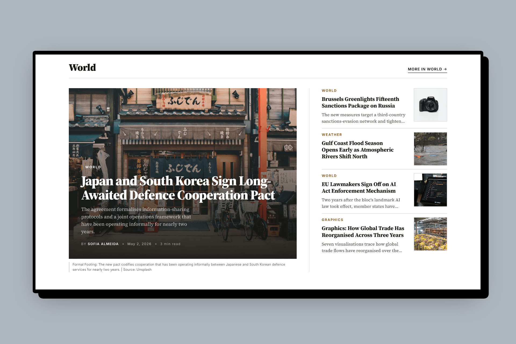The height and width of the screenshot is (344, 516).
Task: Click the Seven visualisations trade flows summary
Action: pos(362,247)
